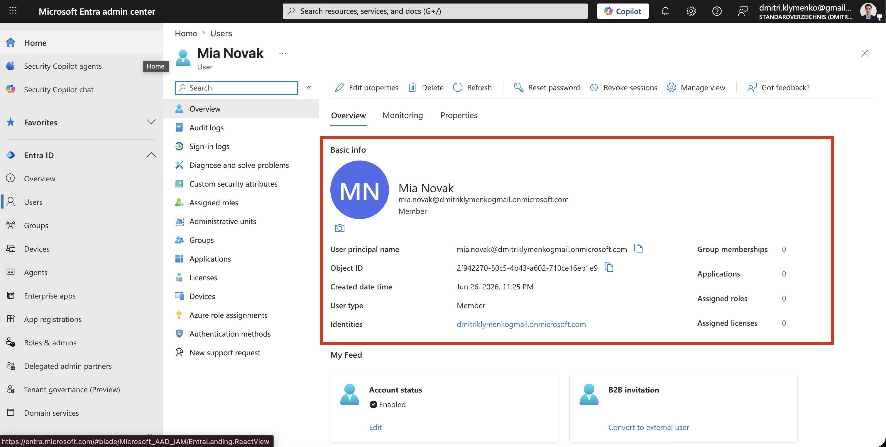The width and height of the screenshot is (886, 447).
Task: Open the portal settings gear icon
Action: tap(691, 11)
